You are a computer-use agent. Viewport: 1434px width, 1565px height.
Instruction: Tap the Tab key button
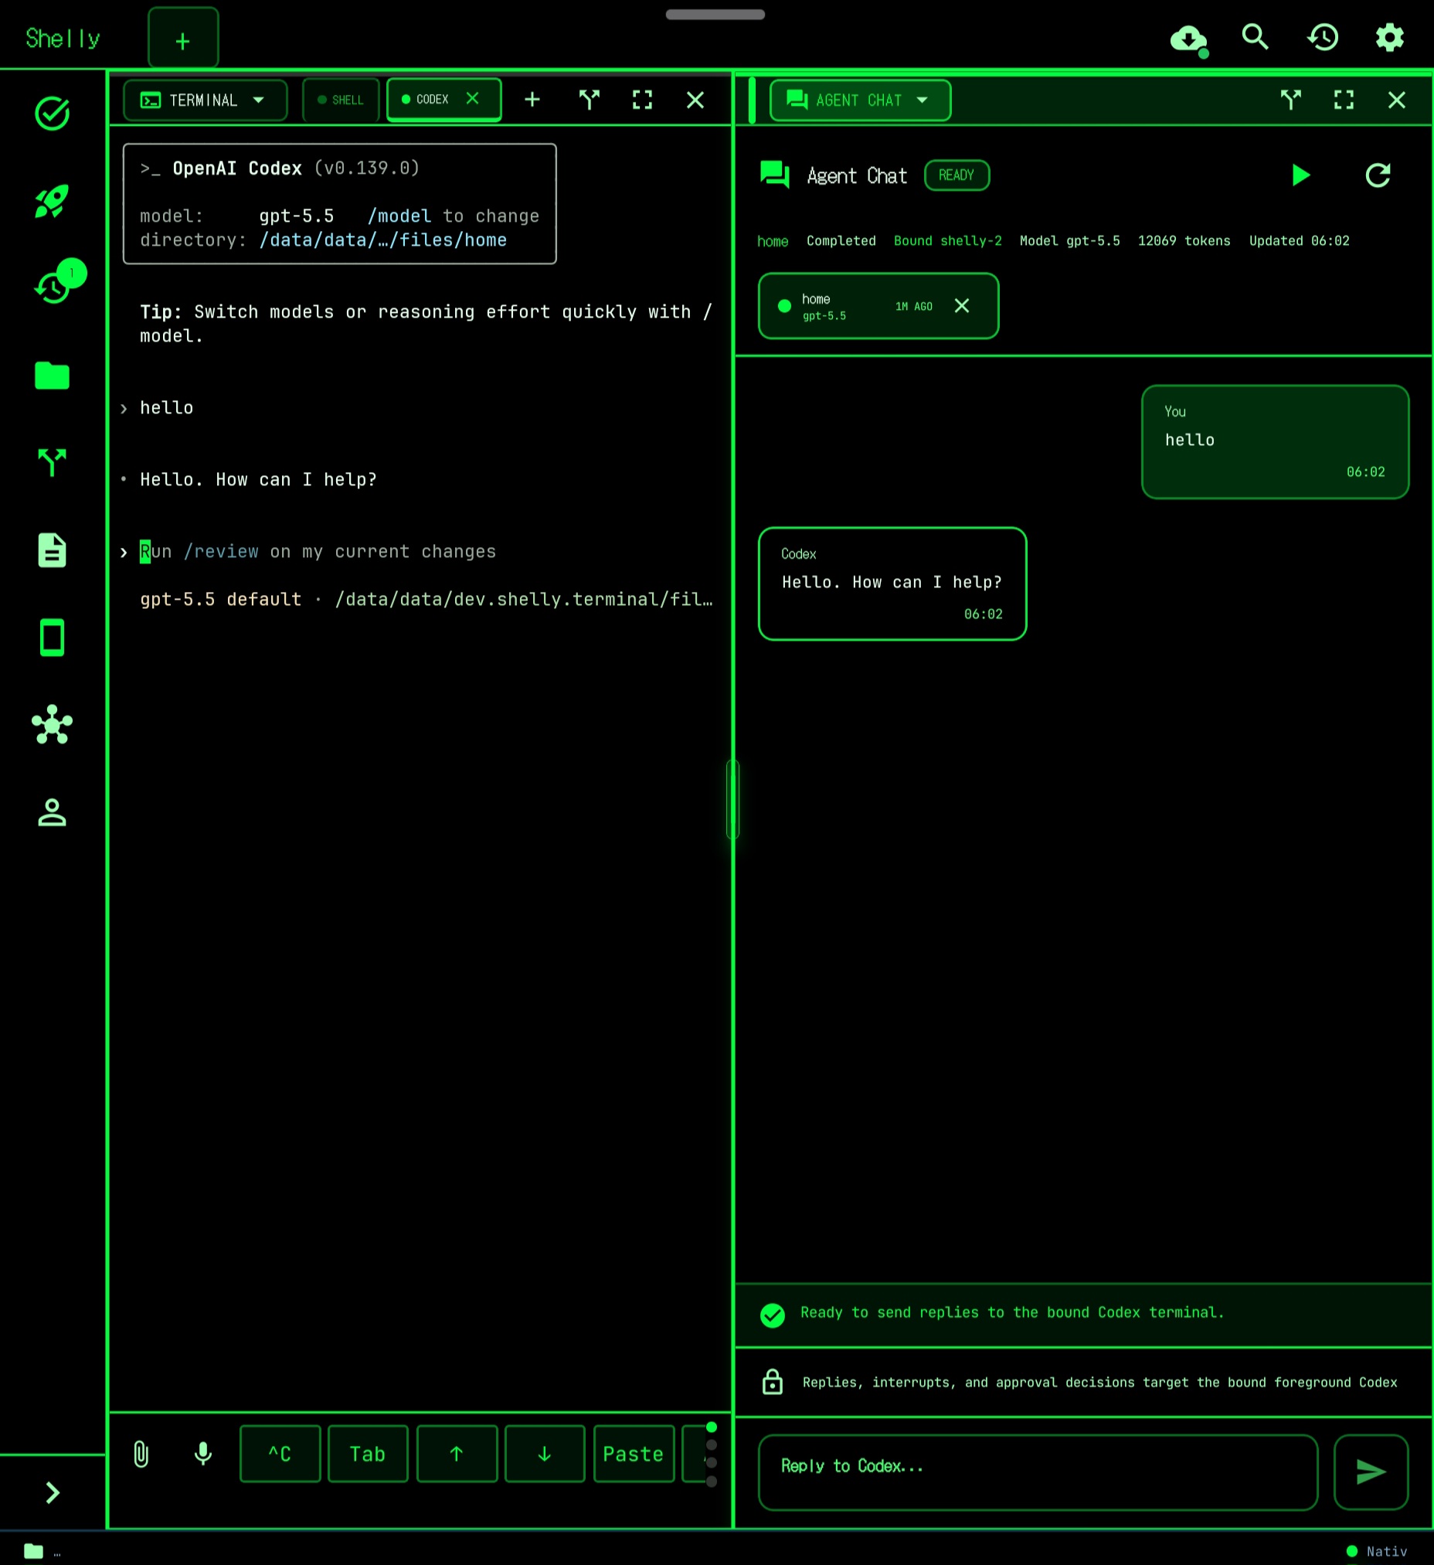click(368, 1454)
